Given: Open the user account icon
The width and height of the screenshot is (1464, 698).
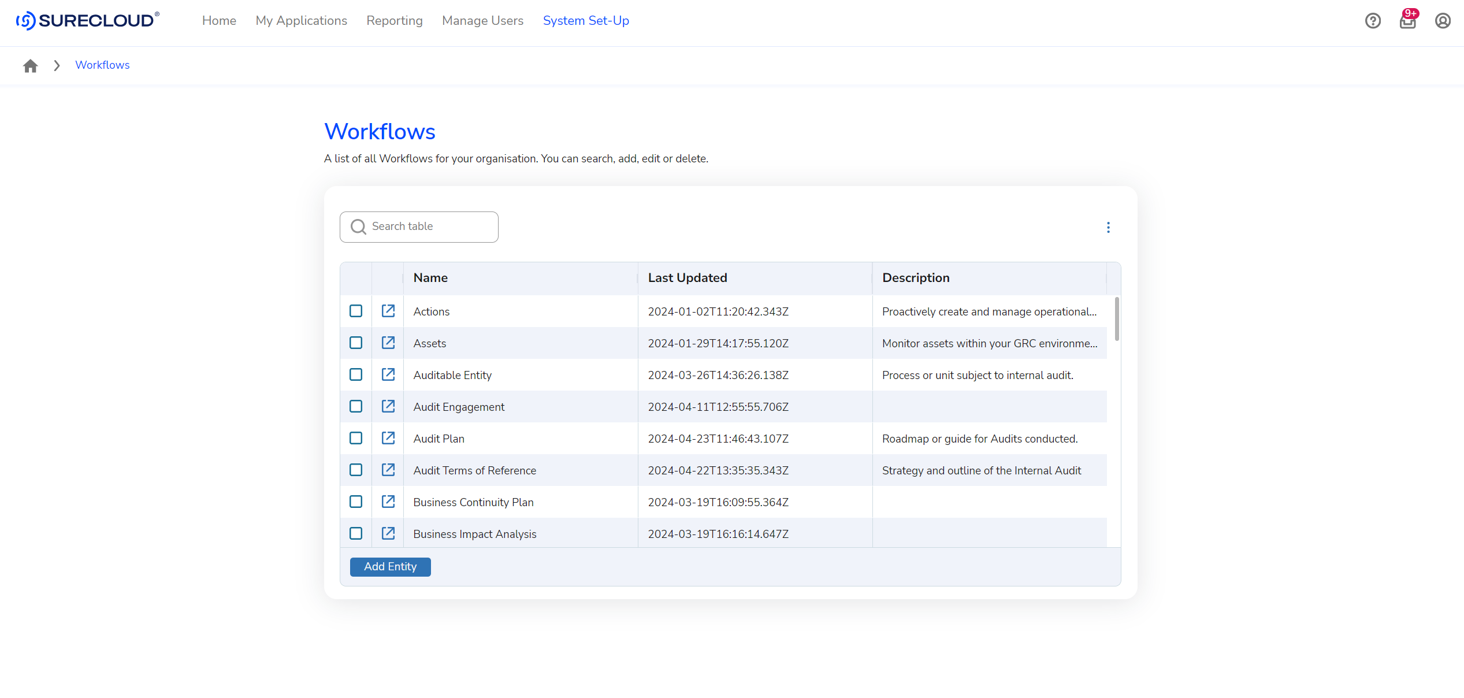Looking at the screenshot, I should click(1443, 21).
